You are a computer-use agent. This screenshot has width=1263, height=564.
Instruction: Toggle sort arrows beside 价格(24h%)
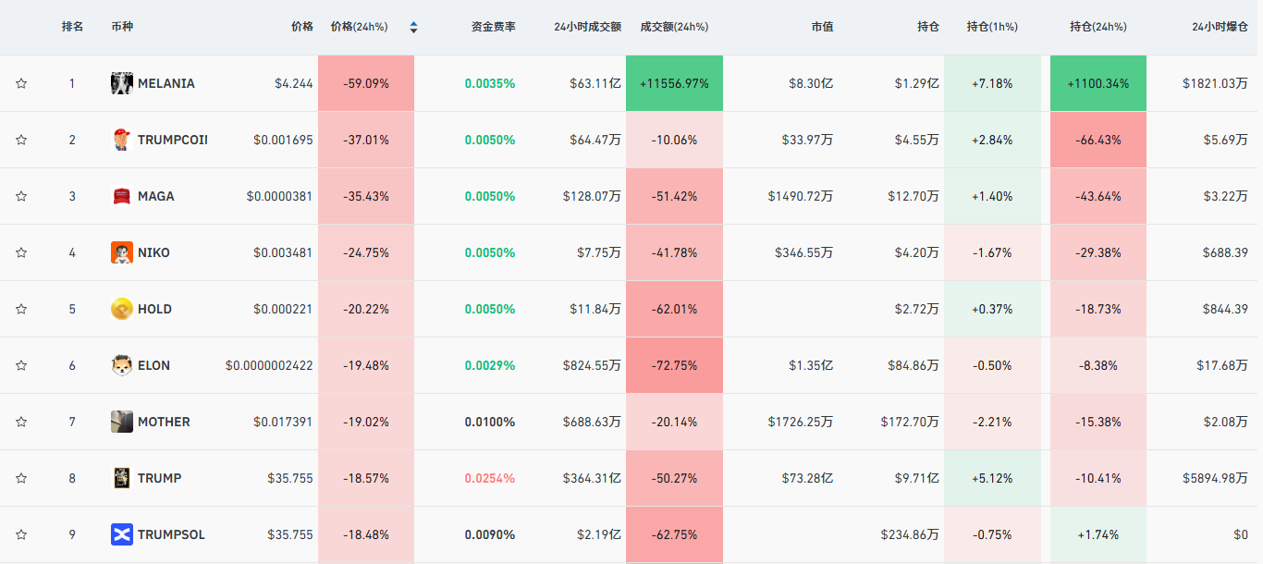point(413,28)
